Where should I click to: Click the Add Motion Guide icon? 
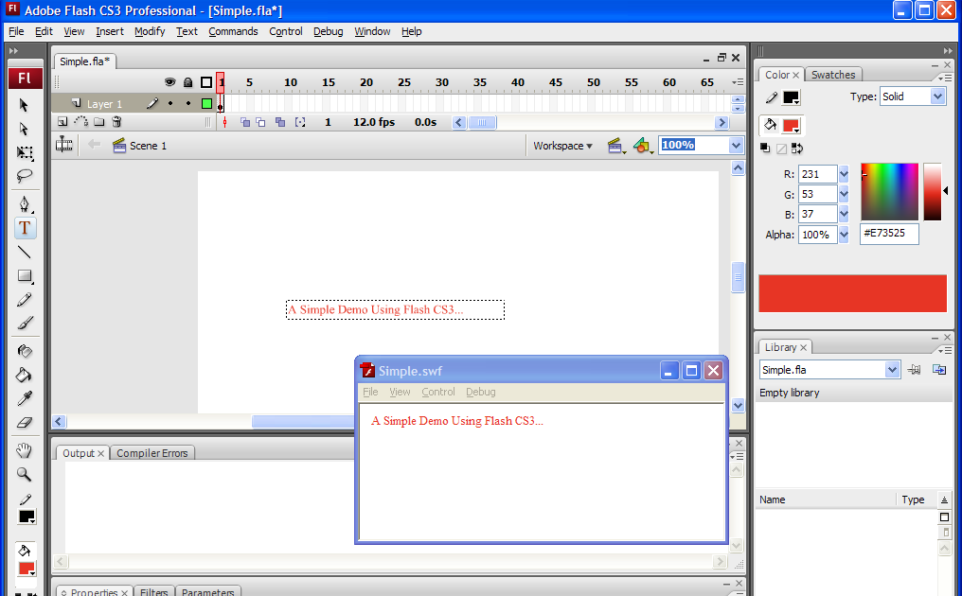click(x=81, y=122)
